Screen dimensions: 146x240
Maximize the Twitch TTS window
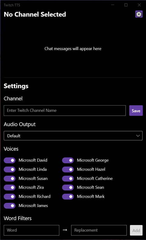tap(126, 5)
